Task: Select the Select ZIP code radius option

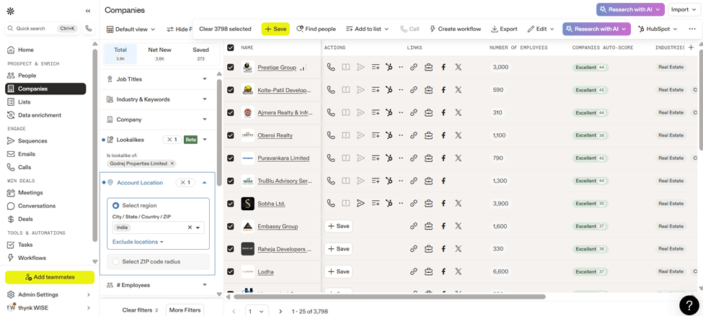Action: pos(116,261)
